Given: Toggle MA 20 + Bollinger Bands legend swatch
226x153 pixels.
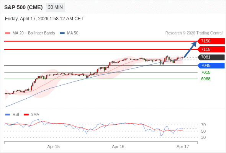Looking at the screenshot, I should pyautogui.click(x=8, y=33).
